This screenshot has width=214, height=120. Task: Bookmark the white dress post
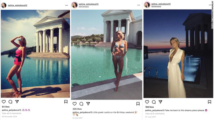pos(209,102)
